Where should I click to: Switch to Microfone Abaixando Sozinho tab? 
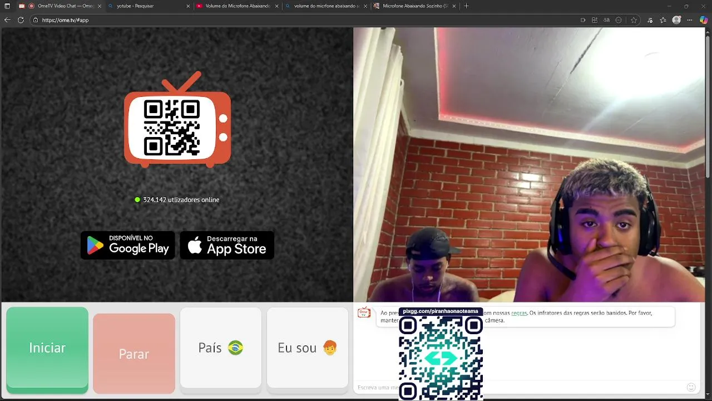(x=414, y=6)
